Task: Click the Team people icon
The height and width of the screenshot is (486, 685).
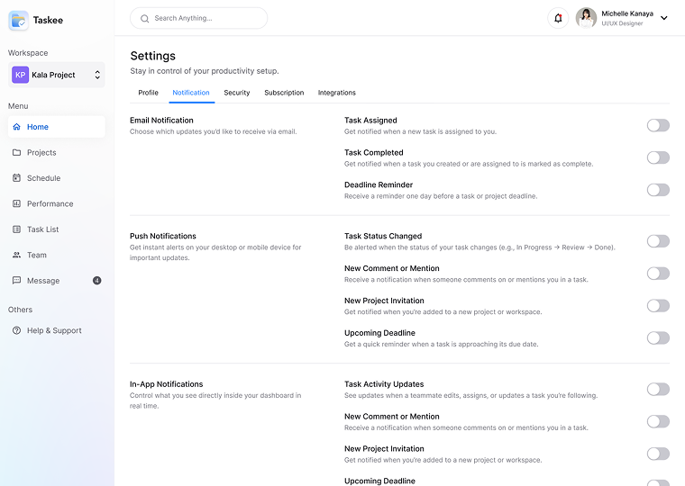Action: (16, 256)
